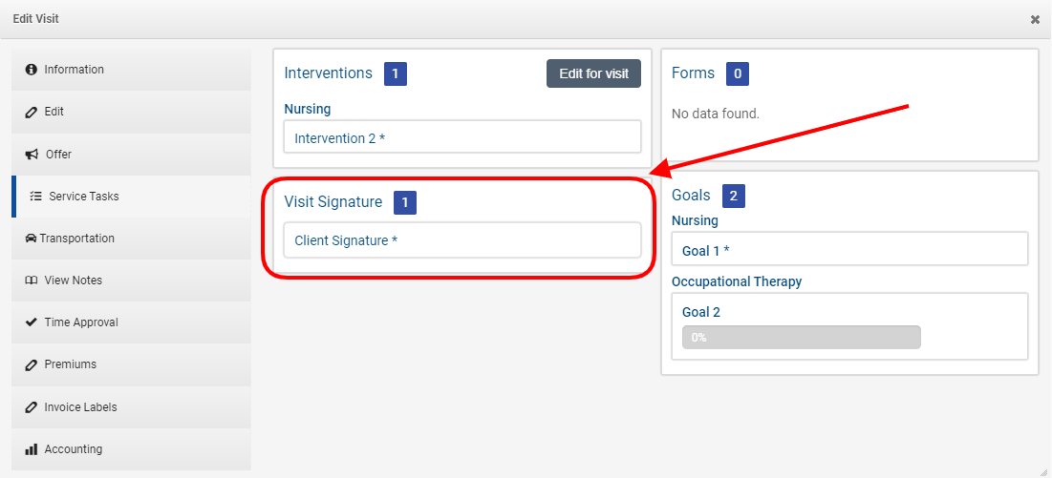
Task: Click the bar chart Accounting icon
Action: (31, 449)
